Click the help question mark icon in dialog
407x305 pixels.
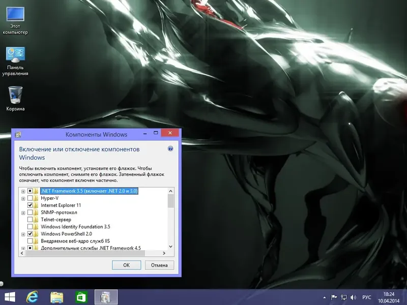click(x=170, y=148)
